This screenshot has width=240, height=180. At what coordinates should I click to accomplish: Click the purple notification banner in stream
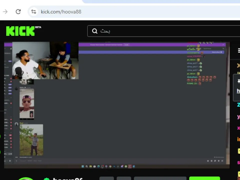(x=152, y=45)
